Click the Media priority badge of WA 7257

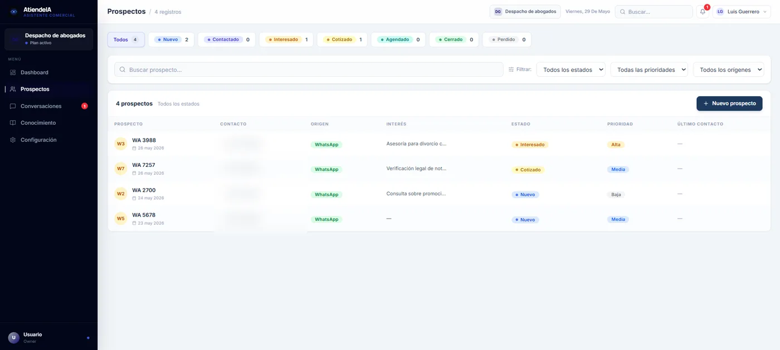tap(618, 169)
